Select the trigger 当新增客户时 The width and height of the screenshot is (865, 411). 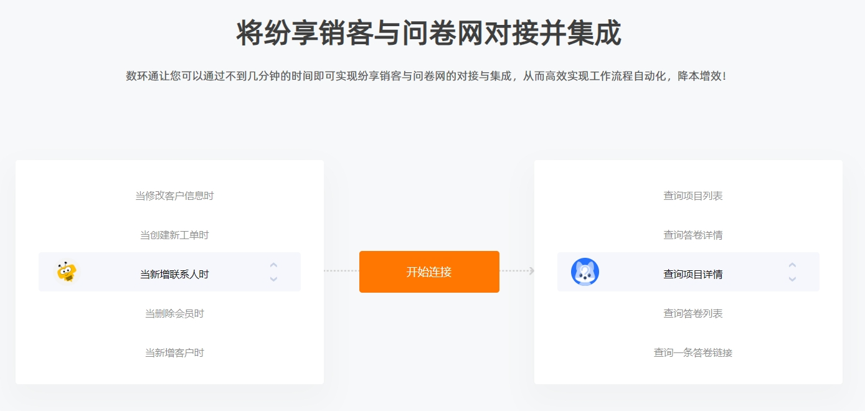click(174, 352)
